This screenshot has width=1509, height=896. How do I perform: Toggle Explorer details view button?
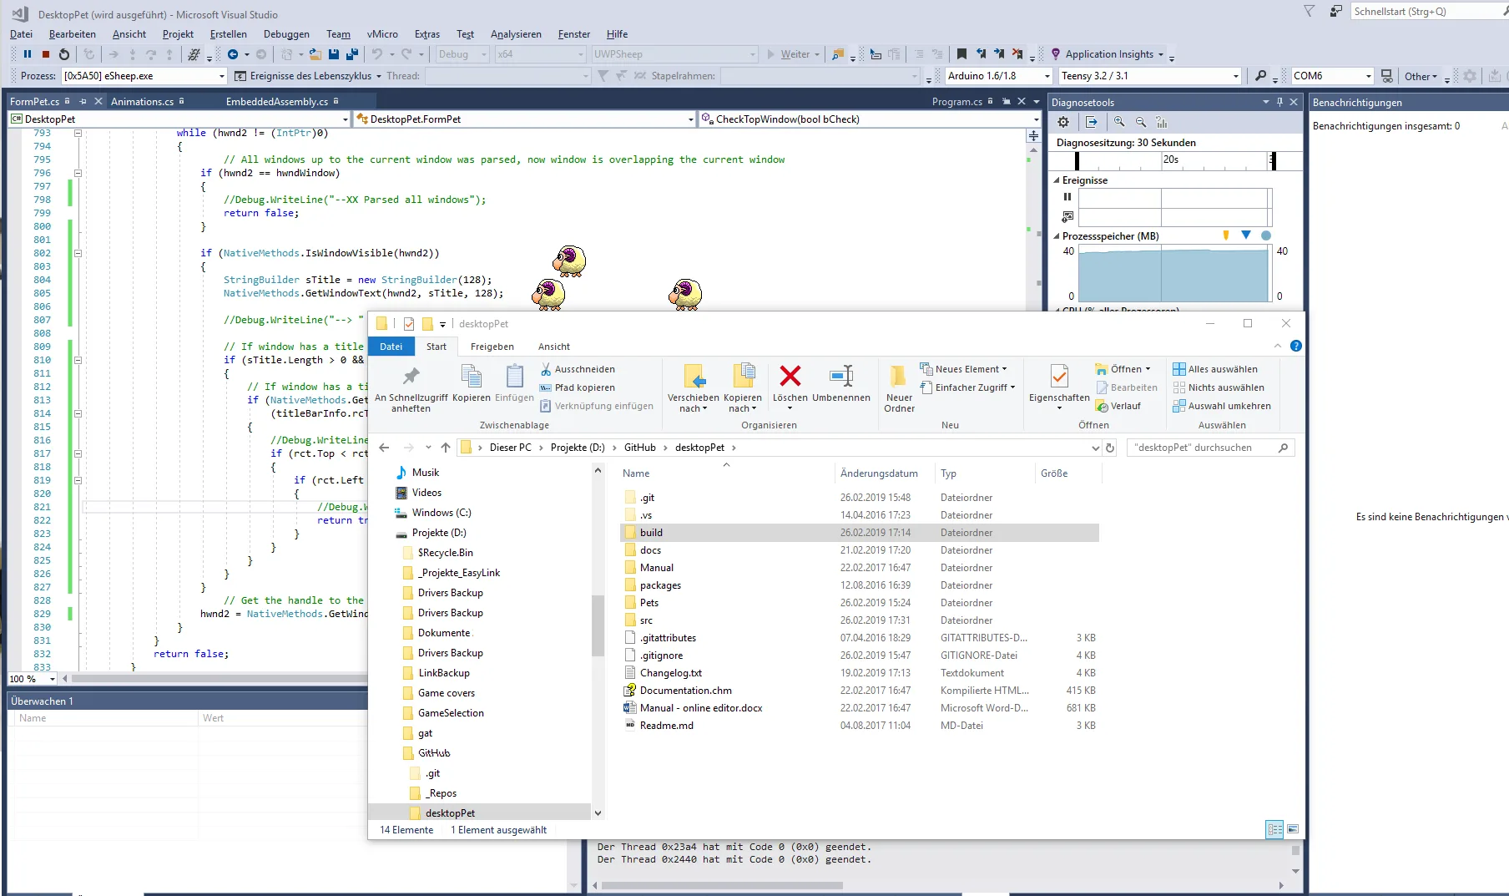(x=1274, y=829)
